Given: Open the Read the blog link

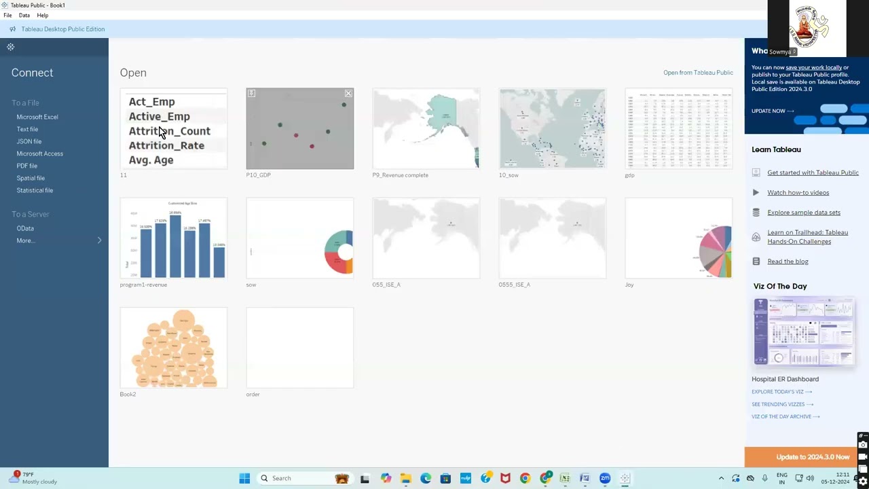Looking at the screenshot, I should pyautogui.click(x=788, y=261).
